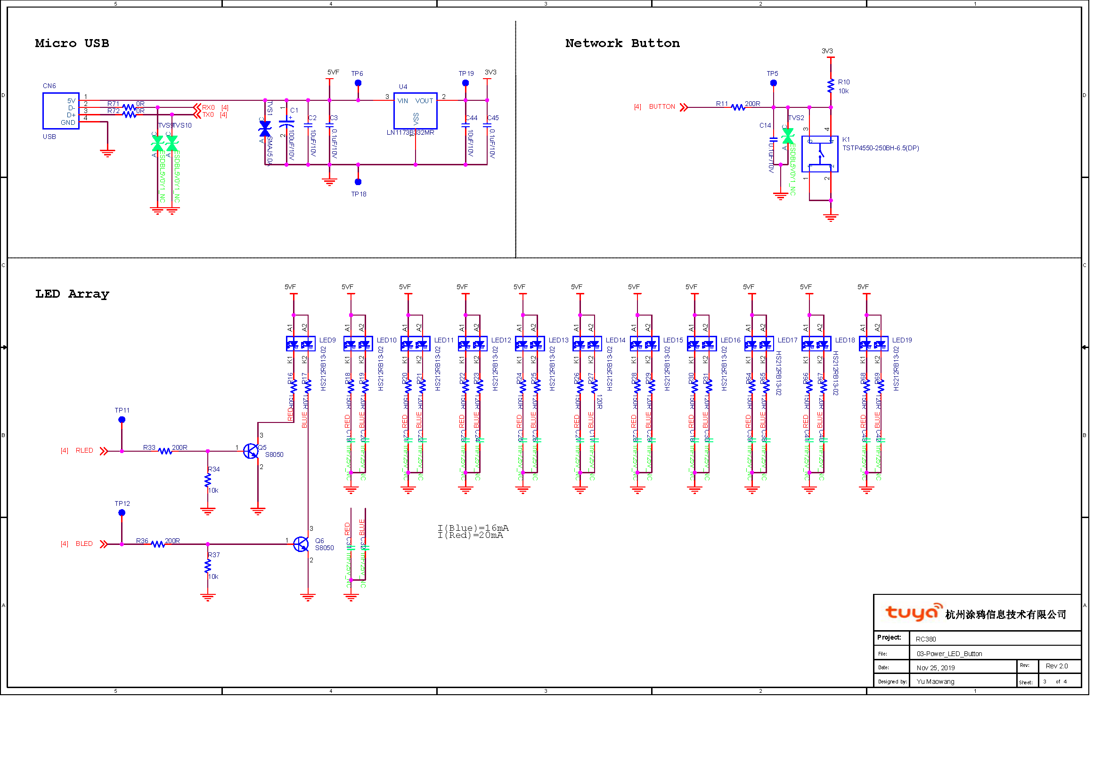Click the R71 0R resistor symbol
The image size is (1102, 779).
129,107
